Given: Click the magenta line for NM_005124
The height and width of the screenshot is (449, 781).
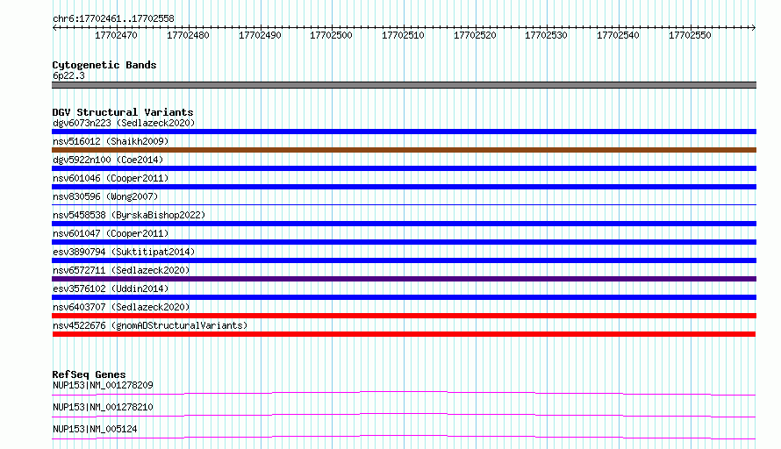Looking at the screenshot, I should pyautogui.click(x=404, y=437).
